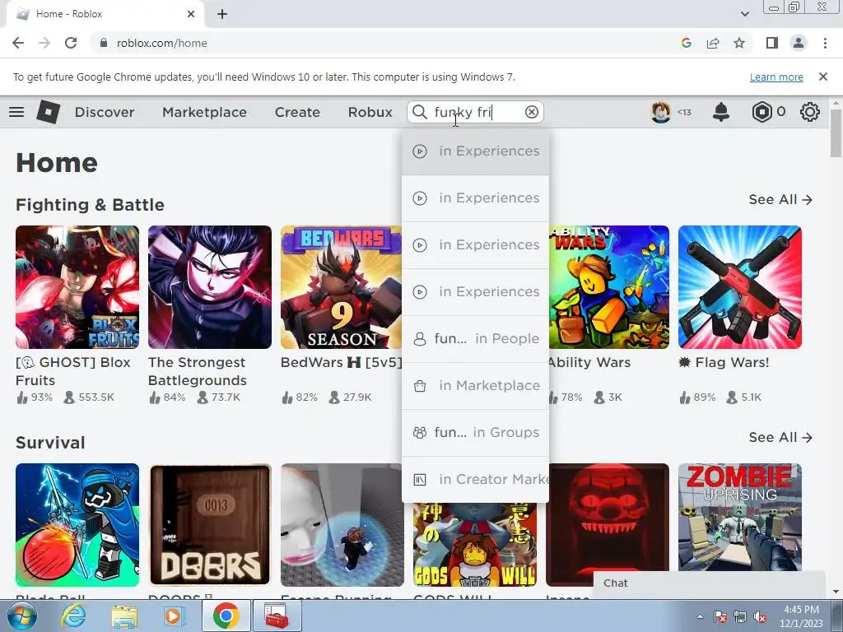
Task: See All Fighting & Battle games
Action: 780,199
